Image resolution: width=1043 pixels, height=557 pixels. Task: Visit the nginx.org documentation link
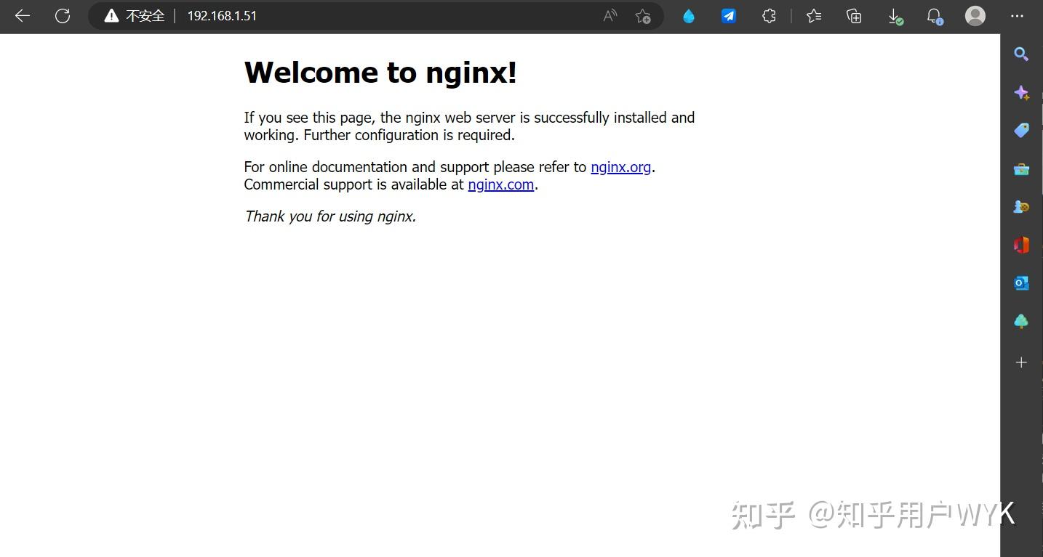pyautogui.click(x=620, y=167)
